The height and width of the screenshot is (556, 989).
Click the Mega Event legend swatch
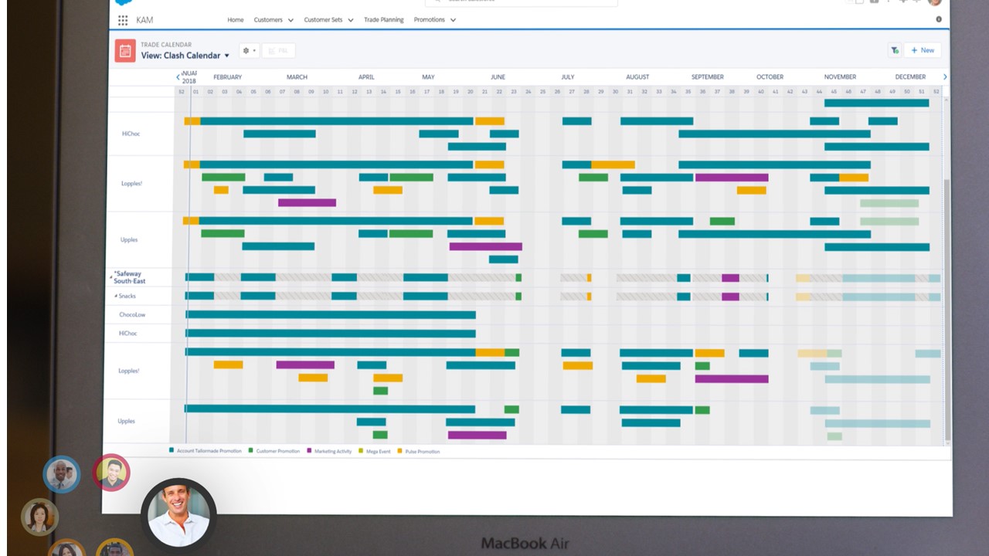point(361,450)
